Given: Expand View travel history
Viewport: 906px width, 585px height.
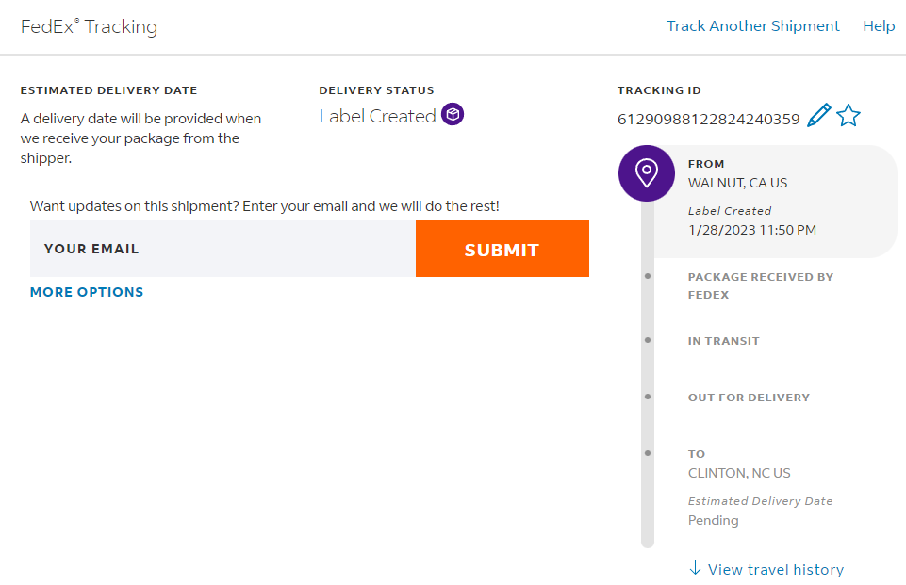Looking at the screenshot, I should click(775, 569).
